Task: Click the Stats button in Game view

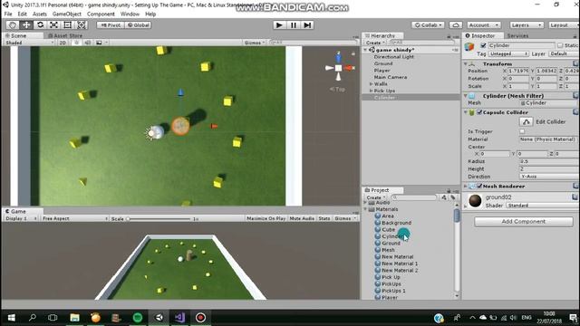Action: pyautogui.click(x=324, y=218)
